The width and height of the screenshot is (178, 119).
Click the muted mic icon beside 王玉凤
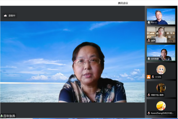pyautogui.click(x=153, y=77)
